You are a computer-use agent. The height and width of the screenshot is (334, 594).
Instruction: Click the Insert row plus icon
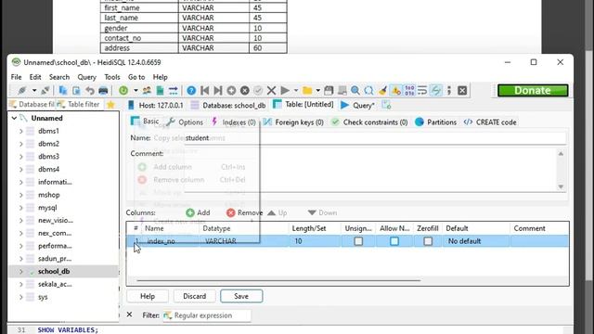point(231,91)
